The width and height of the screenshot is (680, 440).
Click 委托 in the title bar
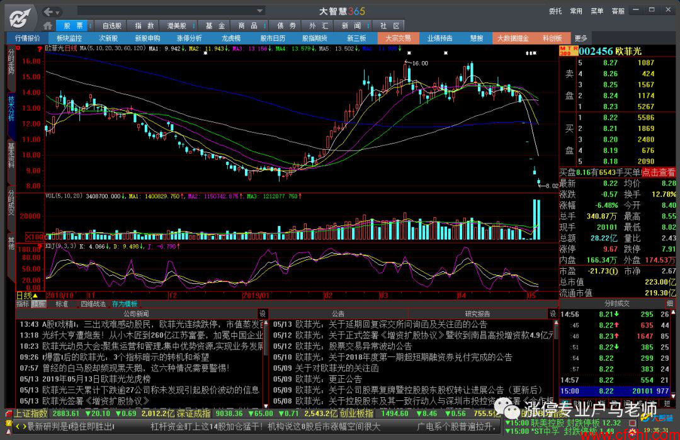555,11
